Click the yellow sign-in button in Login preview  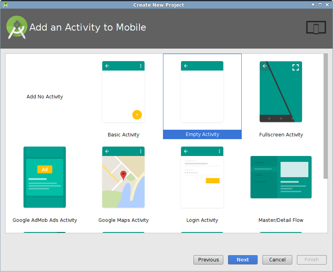tap(213, 181)
